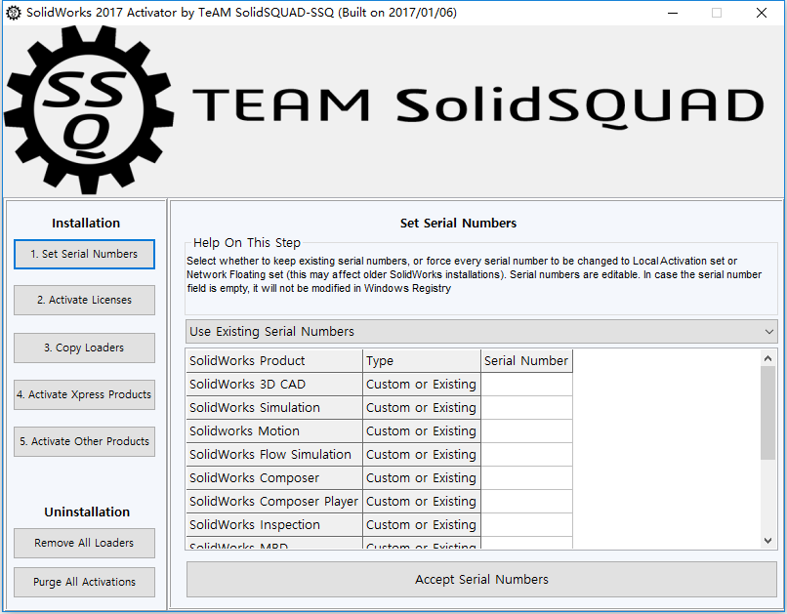Click serial number field for SolidWorks Composer
787x614 pixels.
pyautogui.click(x=526, y=478)
